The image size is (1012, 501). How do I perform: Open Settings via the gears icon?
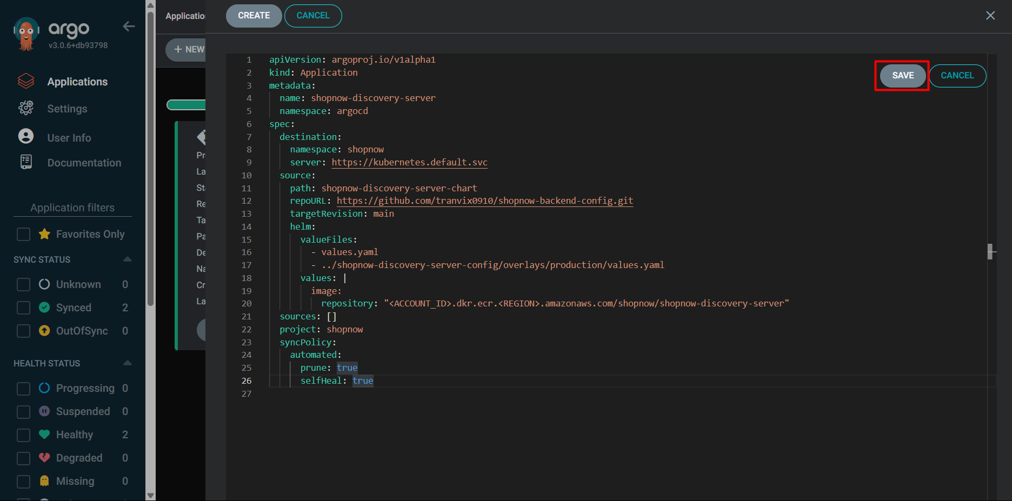click(26, 108)
